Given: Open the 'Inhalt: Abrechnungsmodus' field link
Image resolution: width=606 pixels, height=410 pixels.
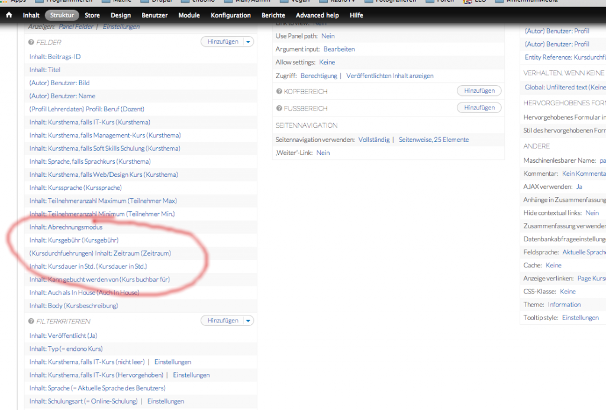Looking at the screenshot, I should (x=66, y=227).
